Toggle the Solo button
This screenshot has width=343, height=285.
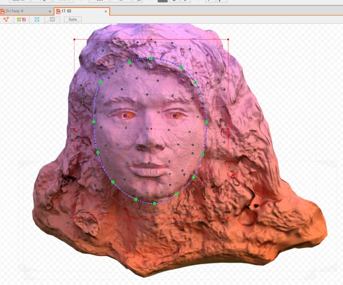point(73,19)
